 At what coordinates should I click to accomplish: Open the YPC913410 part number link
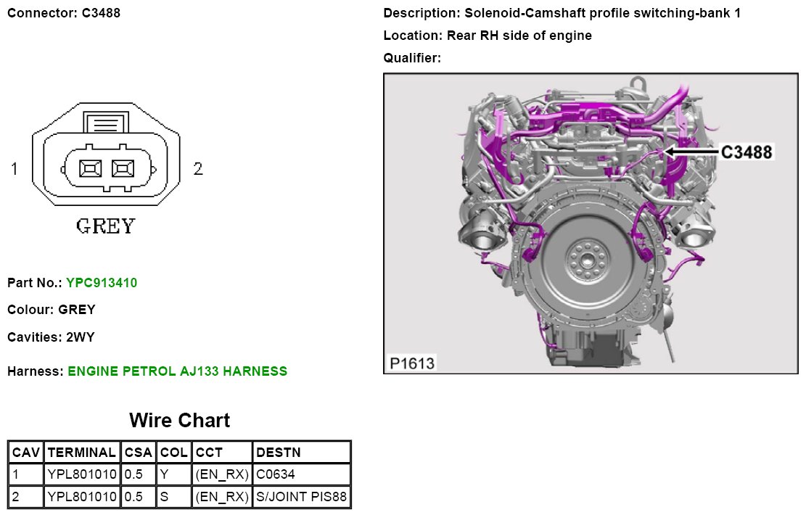101,282
